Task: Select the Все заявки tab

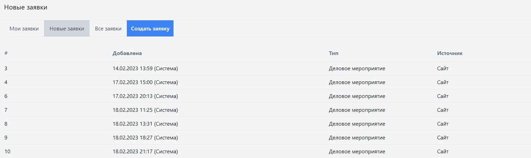Action: coord(108,29)
